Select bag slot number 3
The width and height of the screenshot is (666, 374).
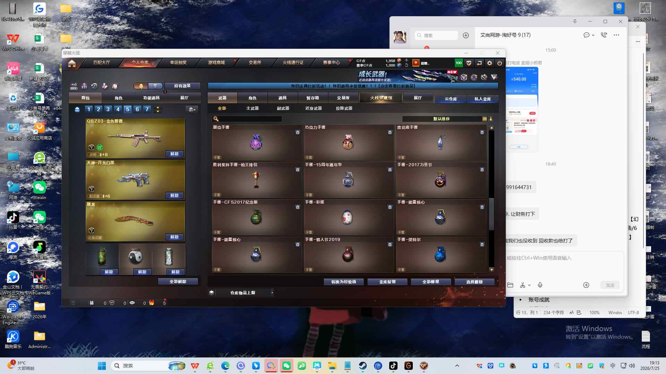[x=108, y=109]
